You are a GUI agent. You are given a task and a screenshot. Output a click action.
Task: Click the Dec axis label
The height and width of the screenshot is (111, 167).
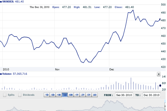tap(112, 70)
